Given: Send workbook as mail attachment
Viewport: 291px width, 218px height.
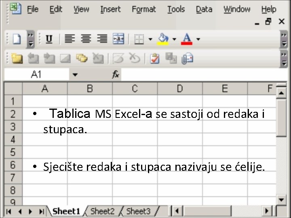Looking at the screenshot, I should [187, 59].
